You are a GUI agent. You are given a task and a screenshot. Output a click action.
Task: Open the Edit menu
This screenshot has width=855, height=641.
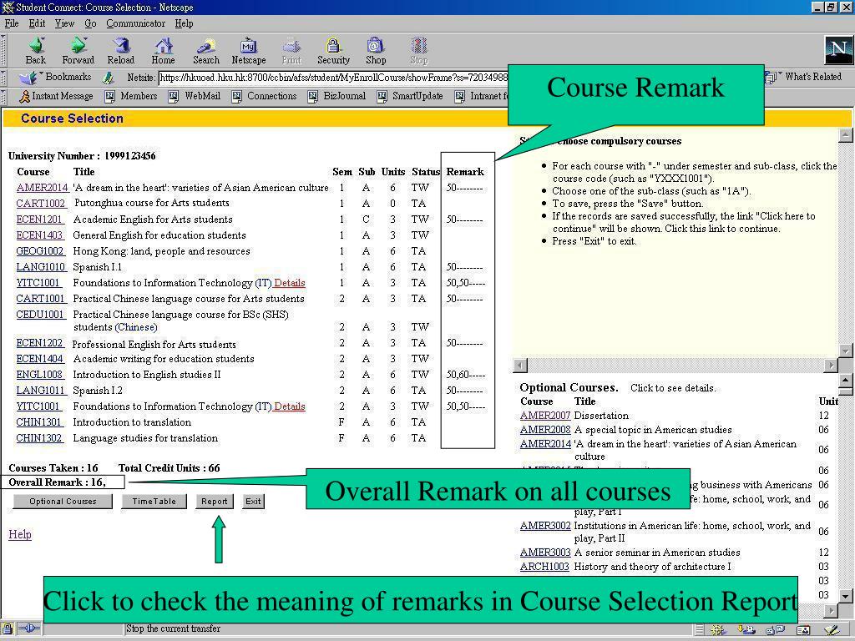37,23
